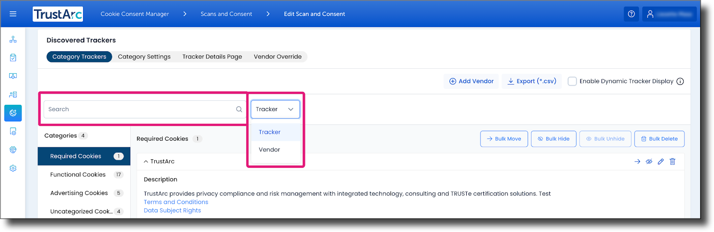
Task: Switch to Category Settings tab
Action: coord(144,57)
